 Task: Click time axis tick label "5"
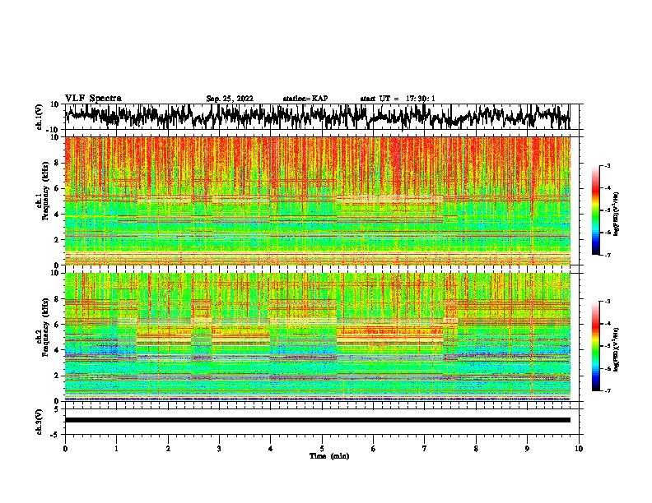point(322,449)
